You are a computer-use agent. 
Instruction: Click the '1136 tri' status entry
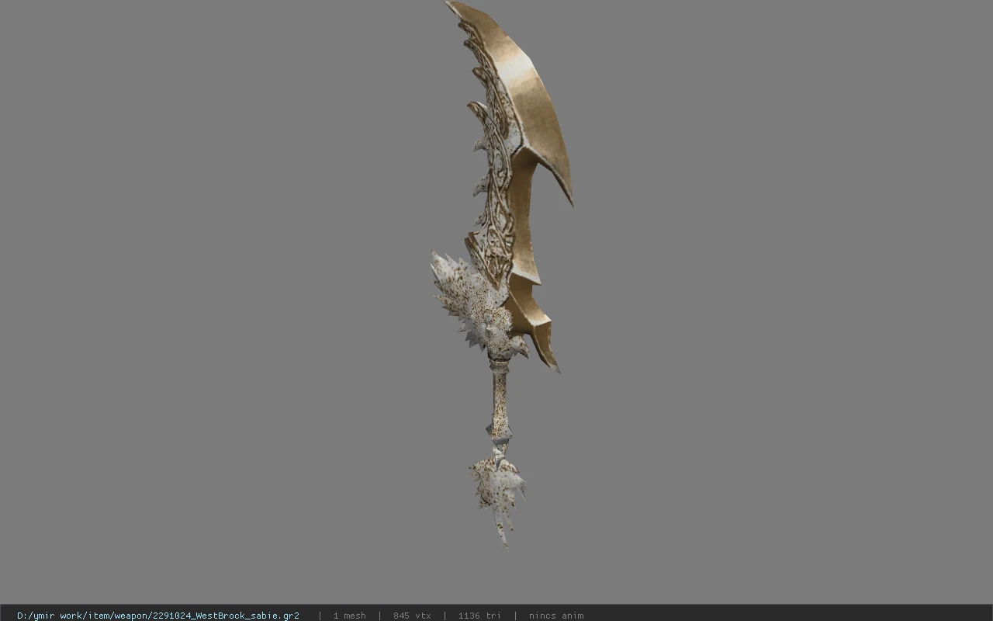[479, 616]
